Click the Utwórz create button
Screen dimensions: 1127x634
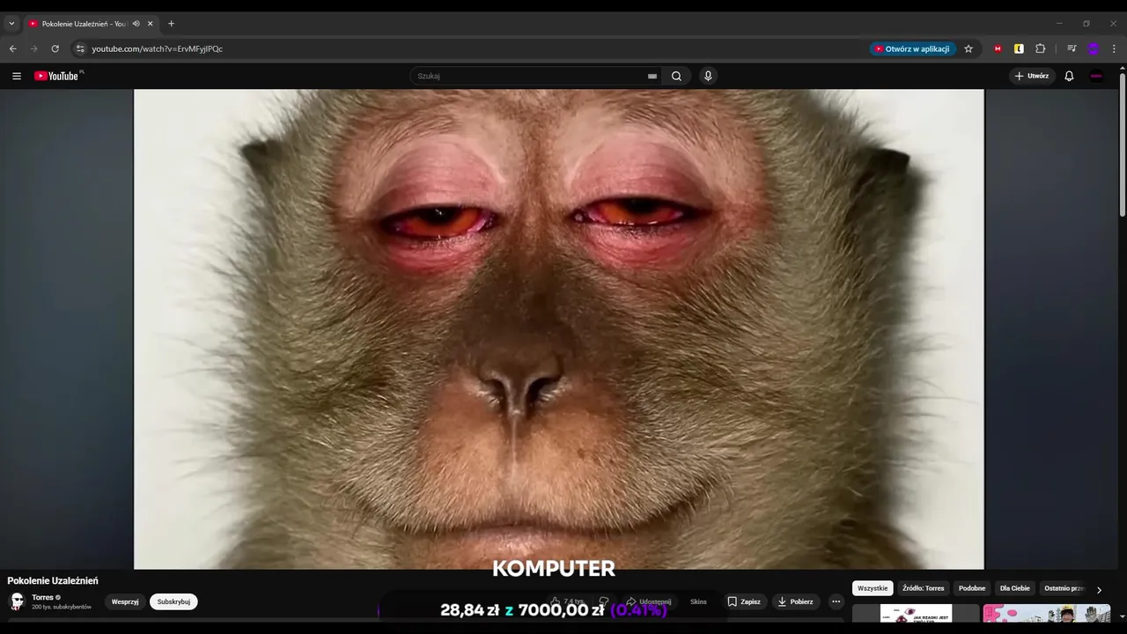tap(1032, 76)
